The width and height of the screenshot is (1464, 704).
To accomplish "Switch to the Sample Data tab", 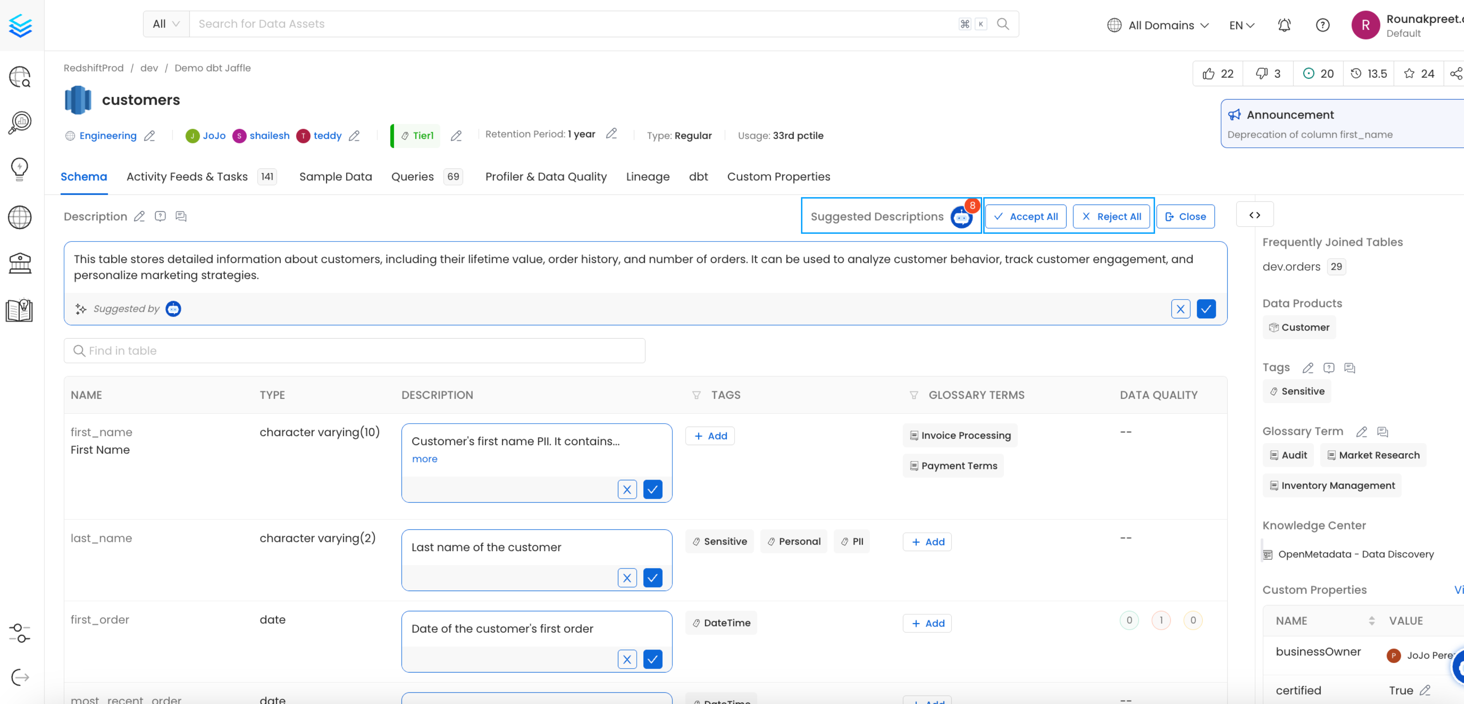I will [x=335, y=177].
